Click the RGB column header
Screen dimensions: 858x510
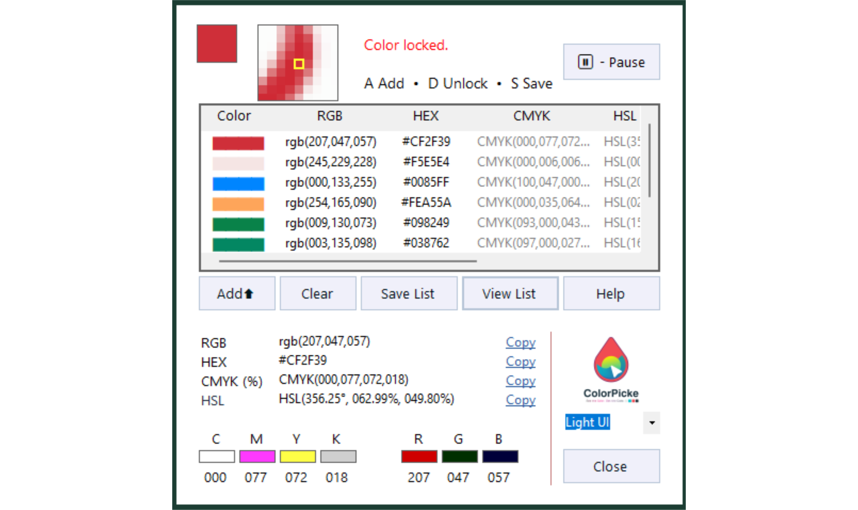330,116
